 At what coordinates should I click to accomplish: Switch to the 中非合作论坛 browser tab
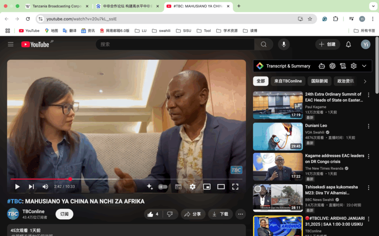[127, 6]
